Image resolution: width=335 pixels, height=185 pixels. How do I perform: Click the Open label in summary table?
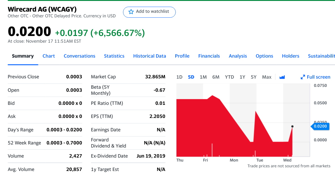pos(13,90)
